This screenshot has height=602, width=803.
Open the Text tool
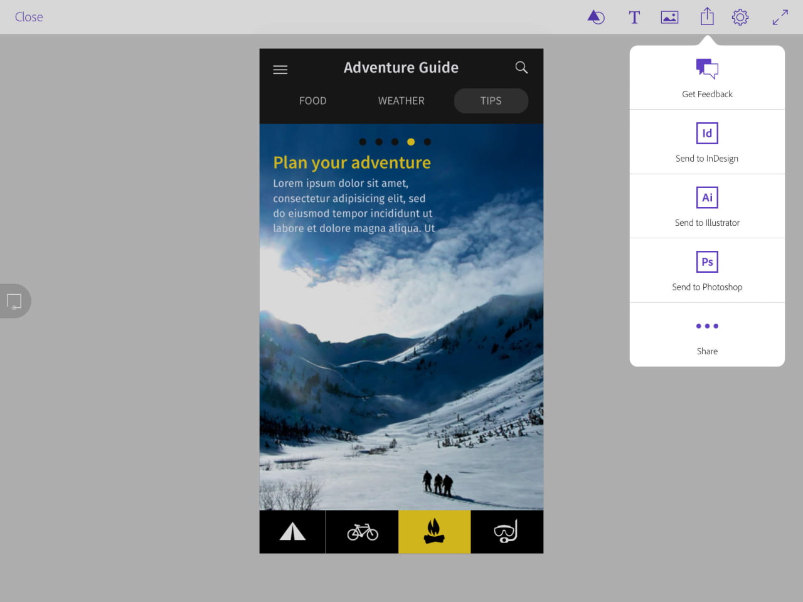coord(634,17)
